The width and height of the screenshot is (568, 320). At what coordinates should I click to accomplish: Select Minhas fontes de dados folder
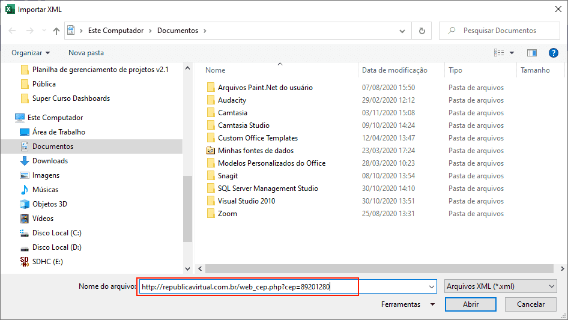pos(256,151)
